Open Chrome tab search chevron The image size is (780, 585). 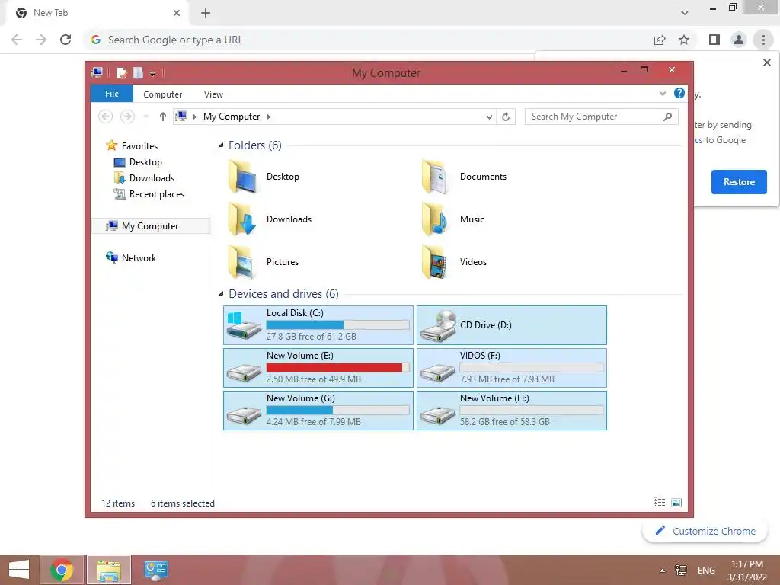click(685, 13)
